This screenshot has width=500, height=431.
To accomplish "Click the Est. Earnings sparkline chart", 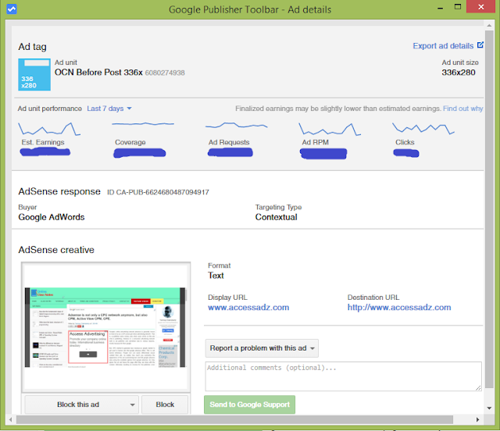I will (x=49, y=129).
